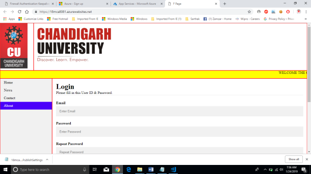Select the About sidebar item

coord(26,105)
